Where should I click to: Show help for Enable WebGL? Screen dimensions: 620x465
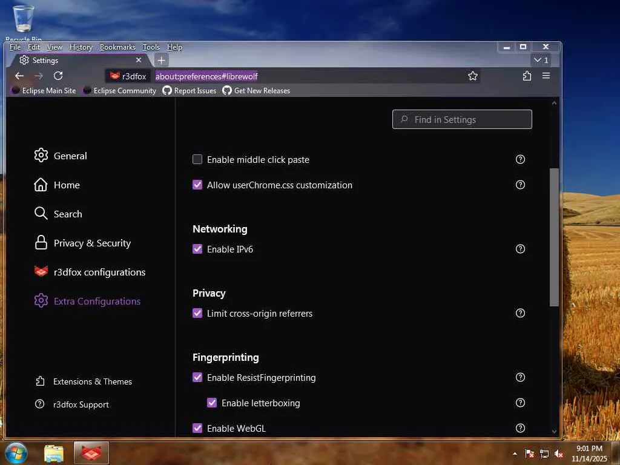click(520, 428)
